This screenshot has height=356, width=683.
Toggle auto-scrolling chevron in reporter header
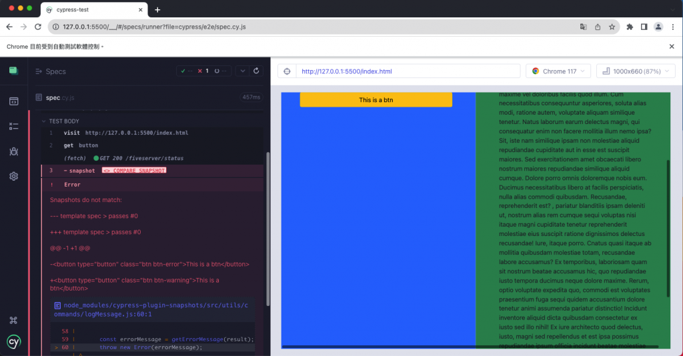243,71
